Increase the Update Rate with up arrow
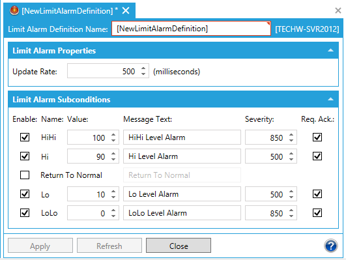 pos(143,68)
